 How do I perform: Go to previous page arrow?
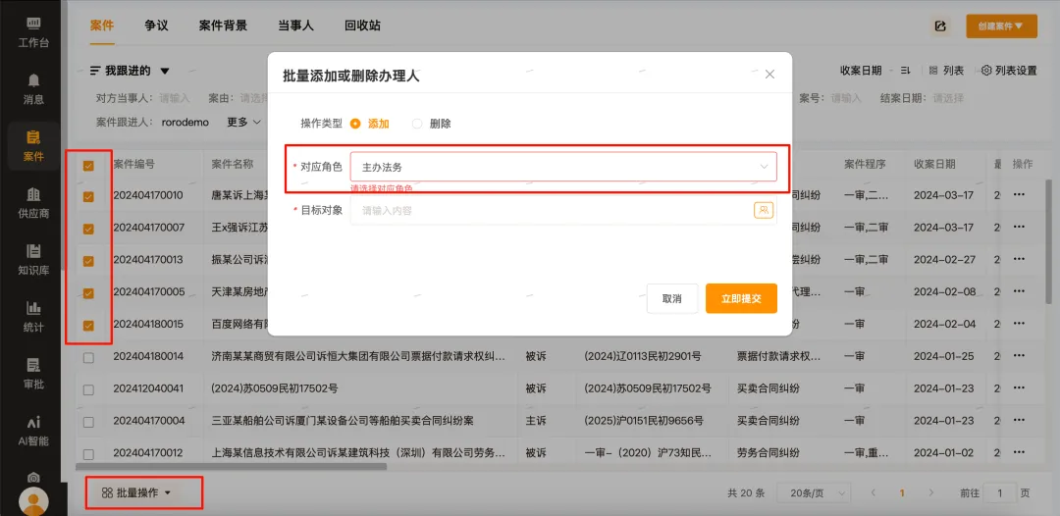pos(874,493)
